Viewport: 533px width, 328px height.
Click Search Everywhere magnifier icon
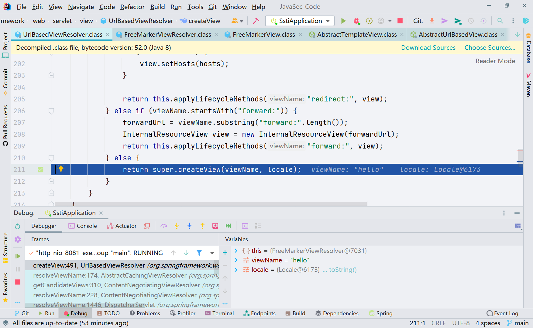click(500, 21)
